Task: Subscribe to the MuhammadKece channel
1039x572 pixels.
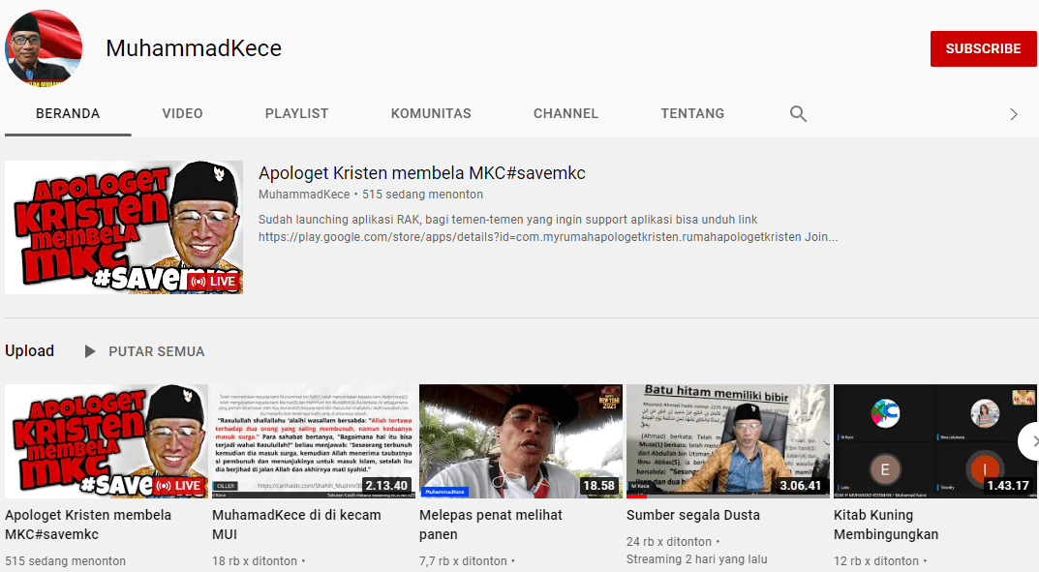Action: 983,48
